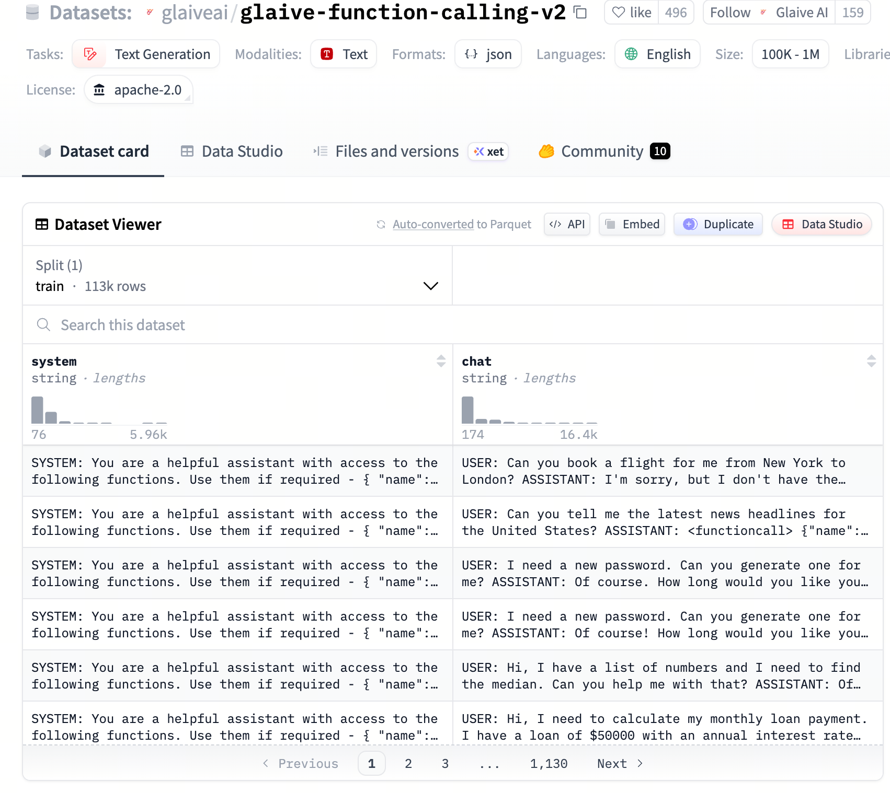Click the chat column header name
890x793 pixels.
[x=476, y=361]
